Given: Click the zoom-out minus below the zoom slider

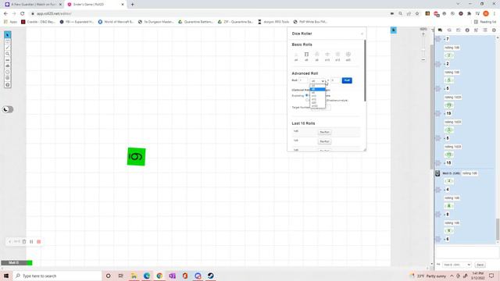Looking at the screenshot, I should point(423,59).
